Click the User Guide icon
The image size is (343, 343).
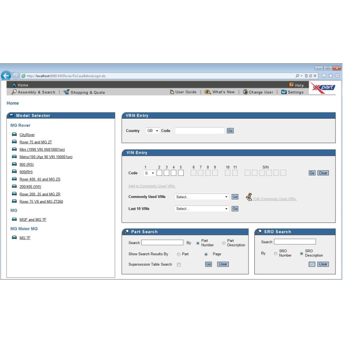tap(172, 92)
